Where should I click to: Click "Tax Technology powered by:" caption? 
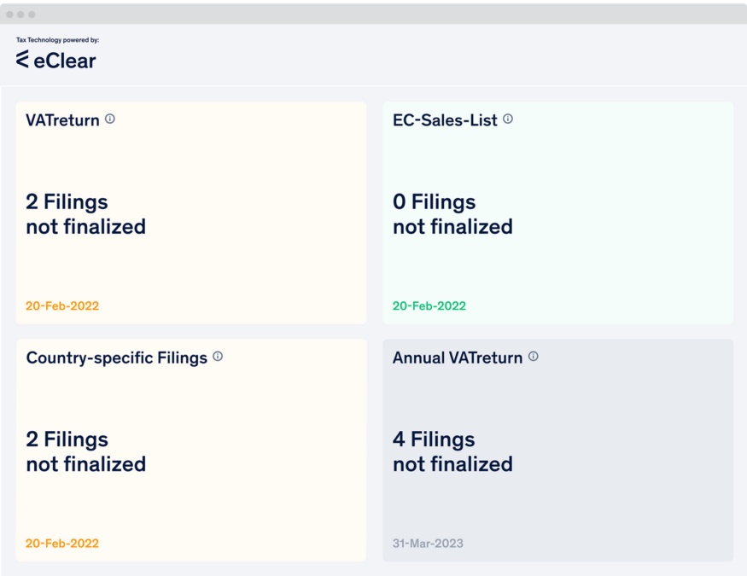click(58, 40)
